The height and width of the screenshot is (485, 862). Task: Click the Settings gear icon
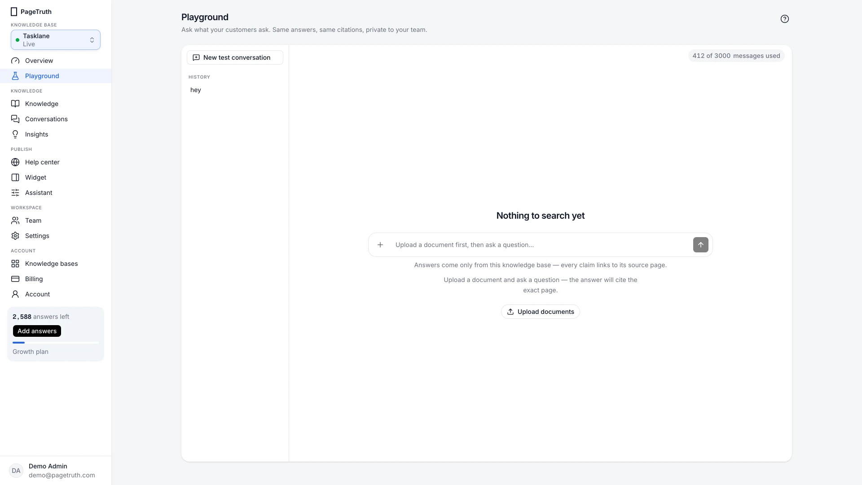click(15, 236)
